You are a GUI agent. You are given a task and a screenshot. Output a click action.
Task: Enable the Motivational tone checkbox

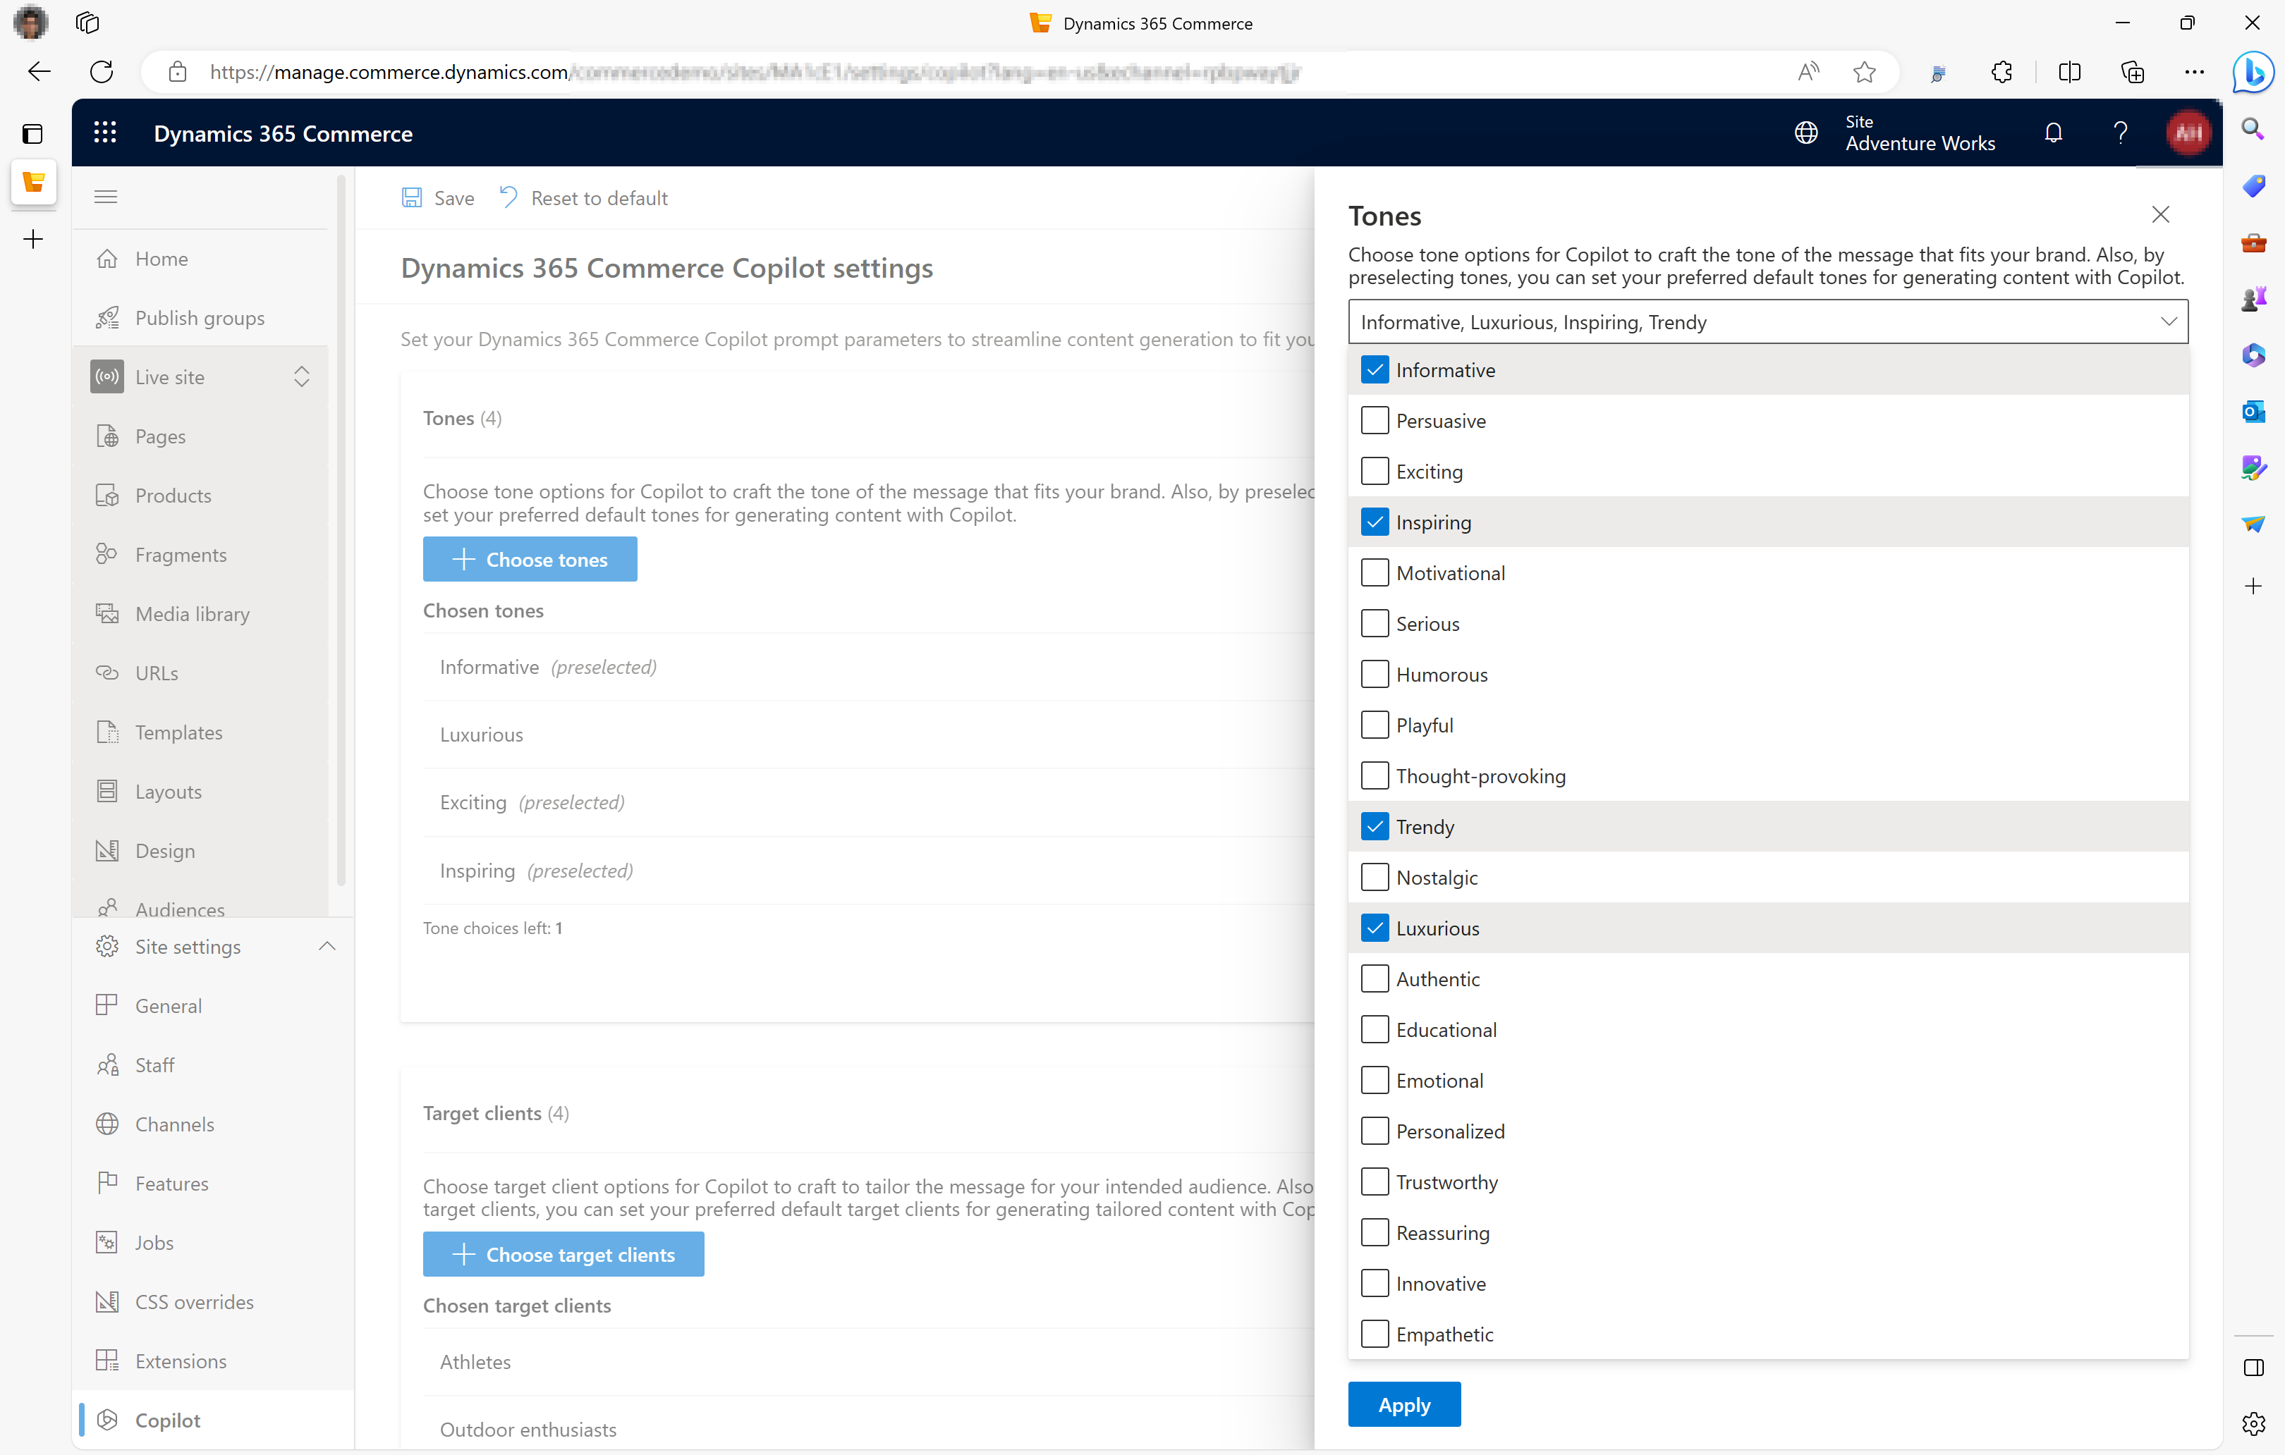point(1372,572)
